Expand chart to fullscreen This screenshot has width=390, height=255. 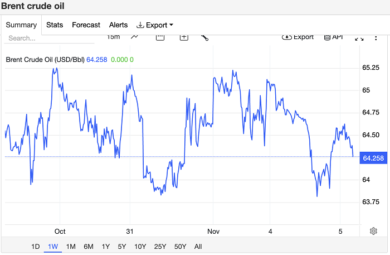[x=359, y=37]
